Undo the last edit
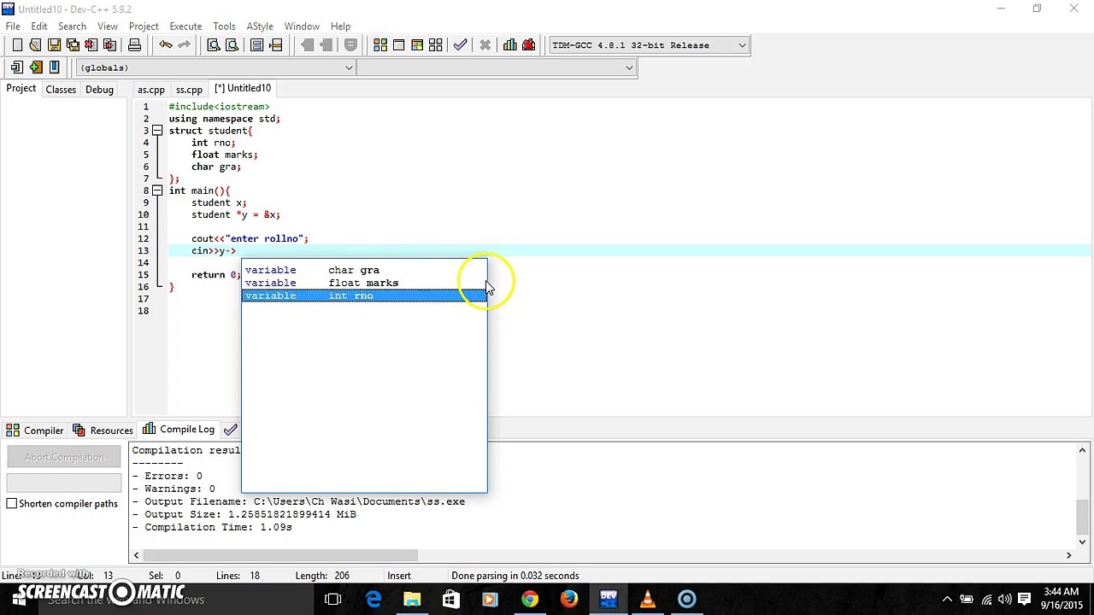 [166, 45]
